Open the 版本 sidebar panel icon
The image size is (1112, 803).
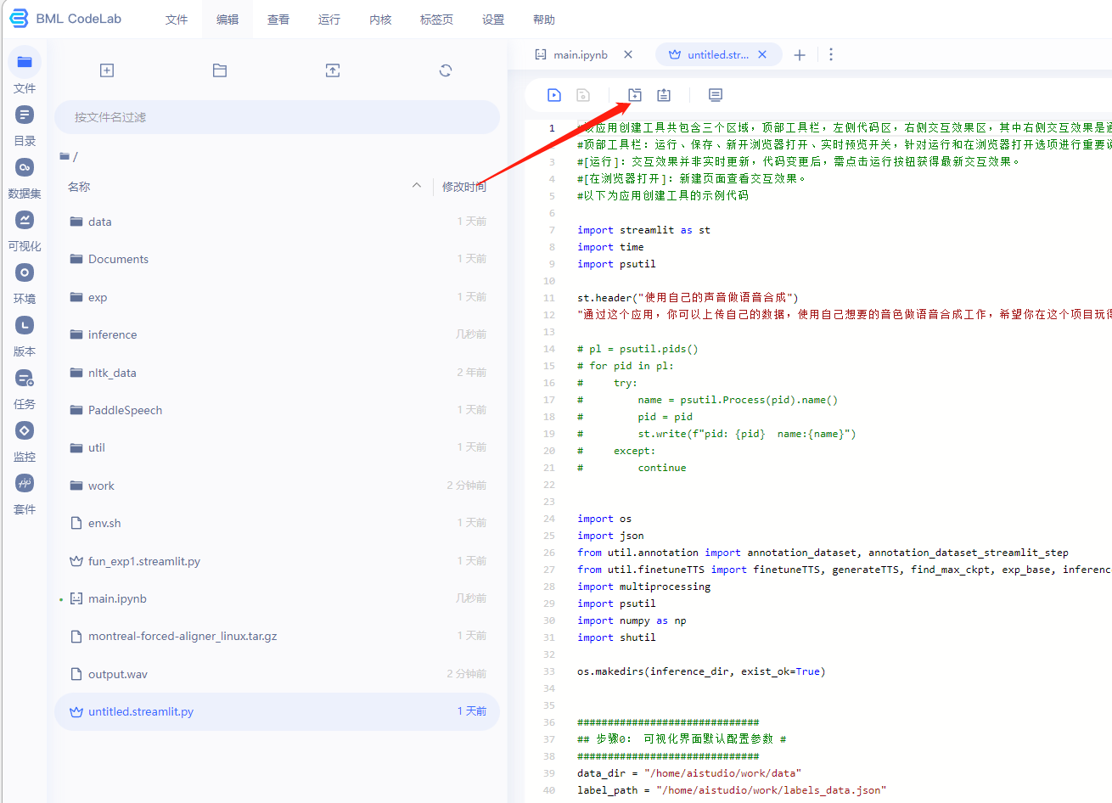coord(25,325)
